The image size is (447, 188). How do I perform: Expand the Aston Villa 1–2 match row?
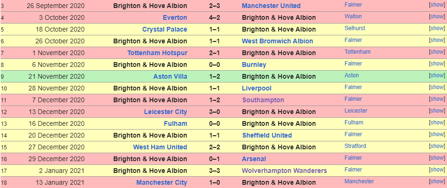437,75
